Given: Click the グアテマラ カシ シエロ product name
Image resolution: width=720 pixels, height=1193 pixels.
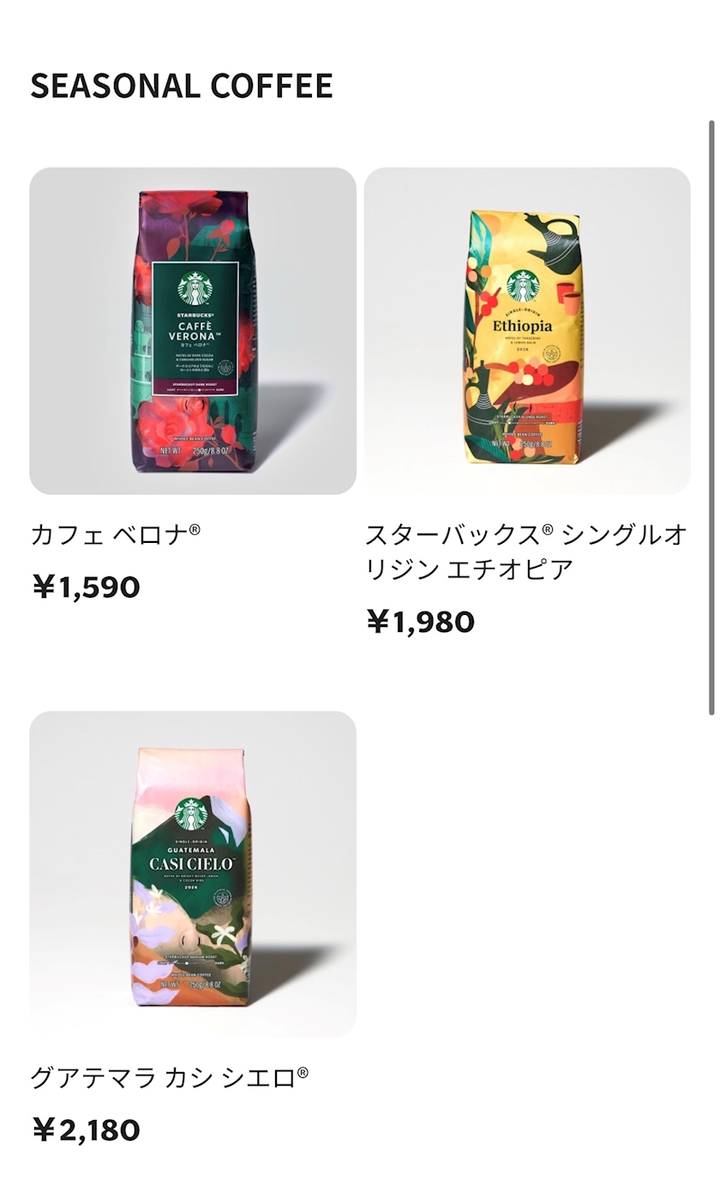Looking at the screenshot, I should (x=170, y=1077).
